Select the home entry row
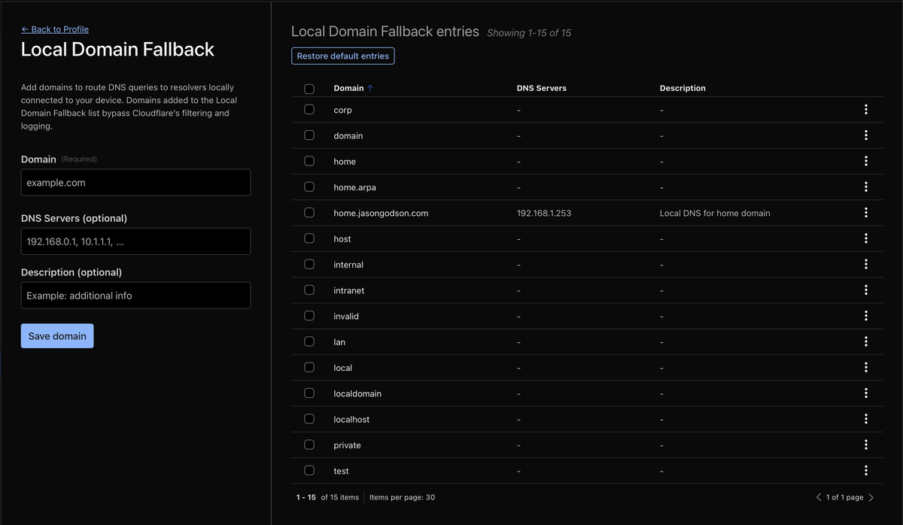 coord(309,161)
